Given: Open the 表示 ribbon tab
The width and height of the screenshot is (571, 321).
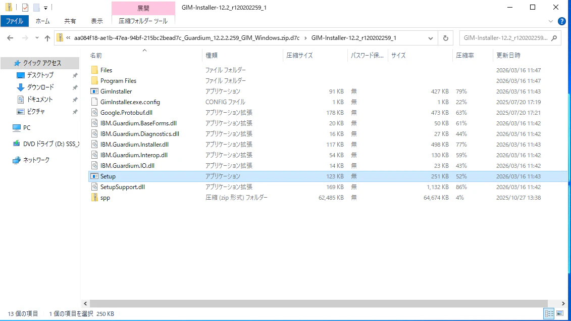Looking at the screenshot, I should pos(97,21).
